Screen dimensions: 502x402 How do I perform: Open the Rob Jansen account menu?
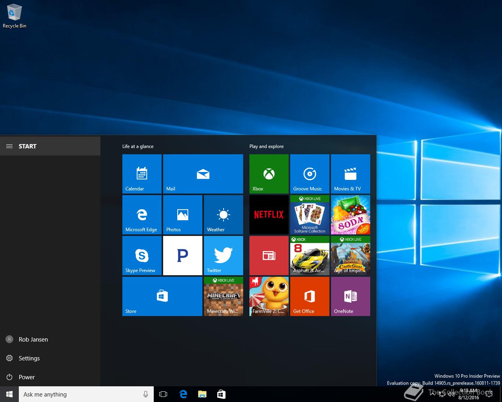(50, 339)
